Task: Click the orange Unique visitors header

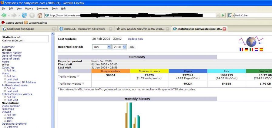Action: 111,71
